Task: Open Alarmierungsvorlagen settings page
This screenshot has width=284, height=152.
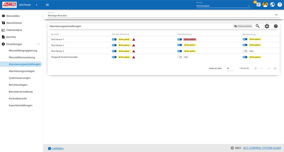Action: pos(22,71)
